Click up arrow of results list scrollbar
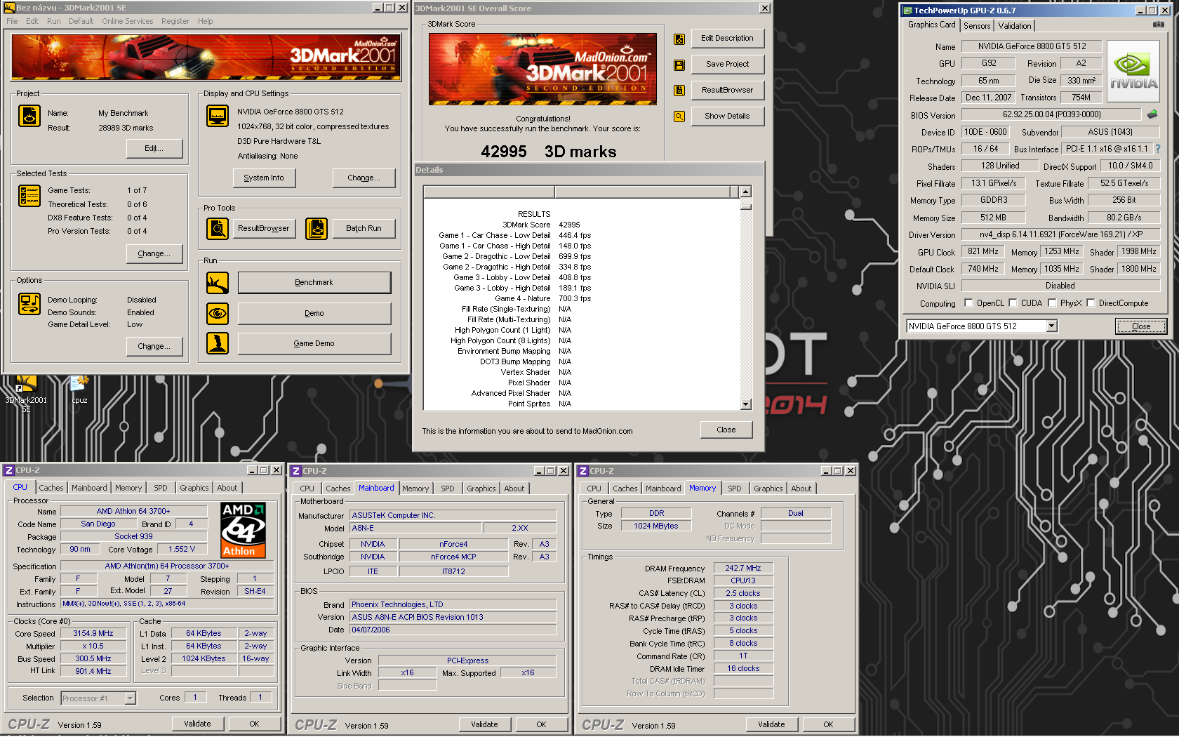Image resolution: width=1179 pixels, height=737 pixels. point(746,192)
